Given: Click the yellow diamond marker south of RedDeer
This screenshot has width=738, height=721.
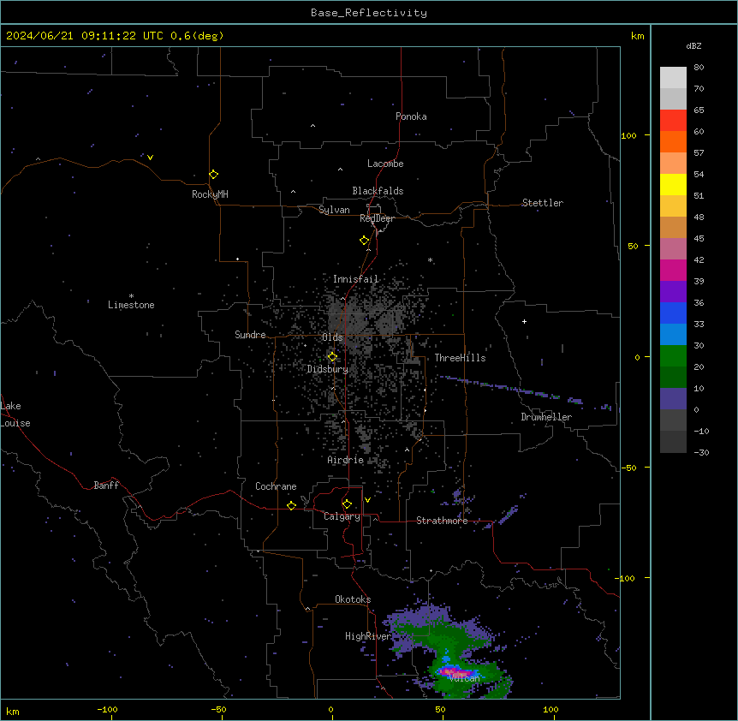Looking at the screenshot, I should pos(364,241).
